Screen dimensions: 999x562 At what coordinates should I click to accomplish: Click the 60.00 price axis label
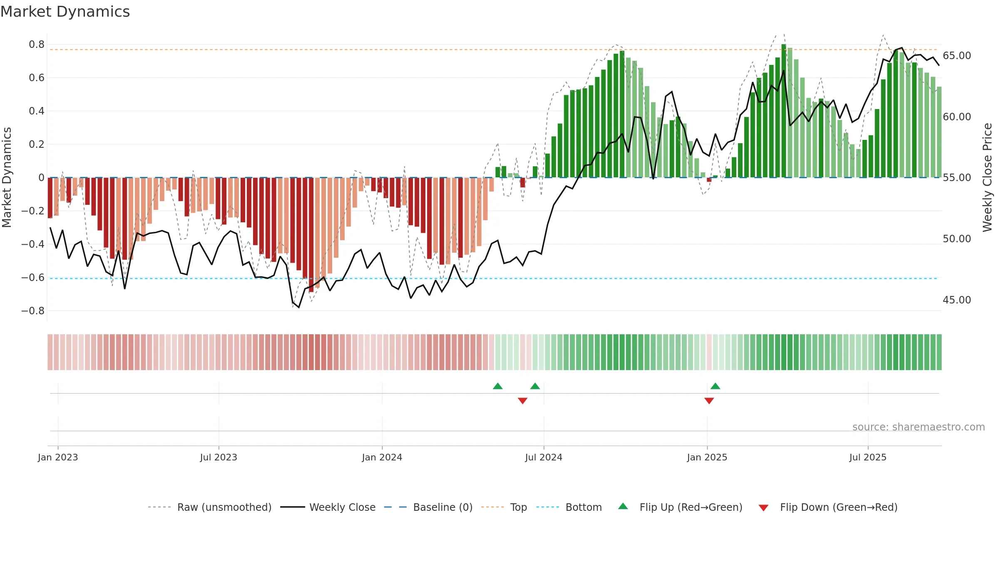957,117
